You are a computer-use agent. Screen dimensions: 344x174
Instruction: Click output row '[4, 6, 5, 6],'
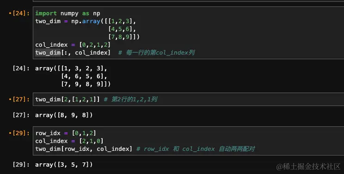(x=84, y=76)
